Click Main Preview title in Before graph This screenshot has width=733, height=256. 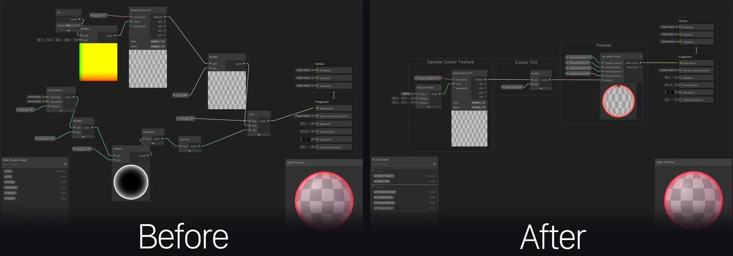point(296,163)
